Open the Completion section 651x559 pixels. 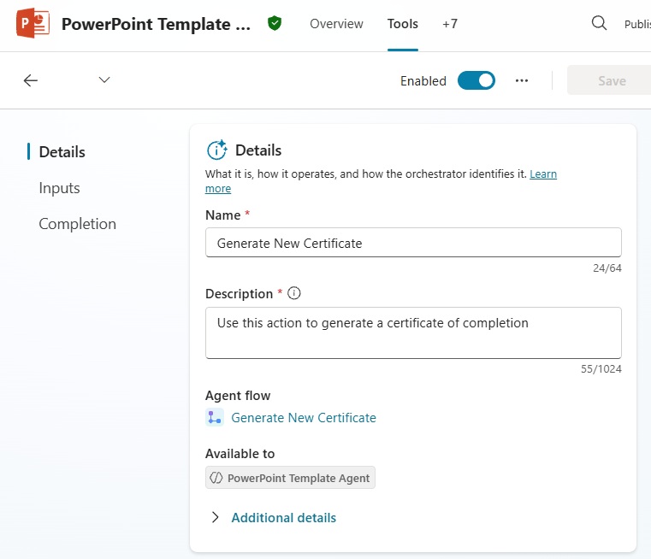click(x=77, y=224)
